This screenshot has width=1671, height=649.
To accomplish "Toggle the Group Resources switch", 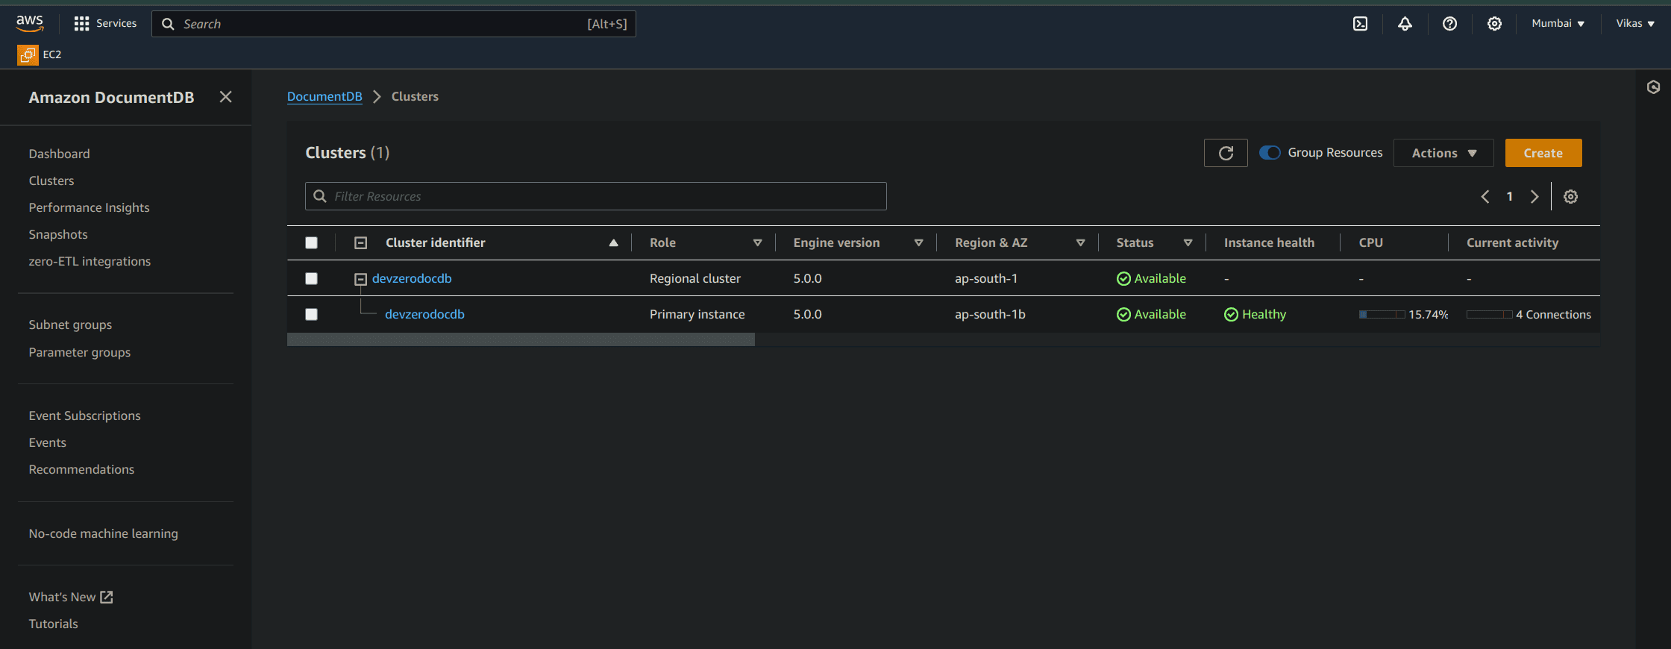I will point(1270,152).
